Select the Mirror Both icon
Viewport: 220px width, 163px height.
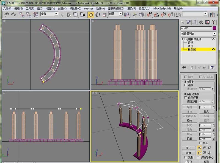click(x=210, y=153)
